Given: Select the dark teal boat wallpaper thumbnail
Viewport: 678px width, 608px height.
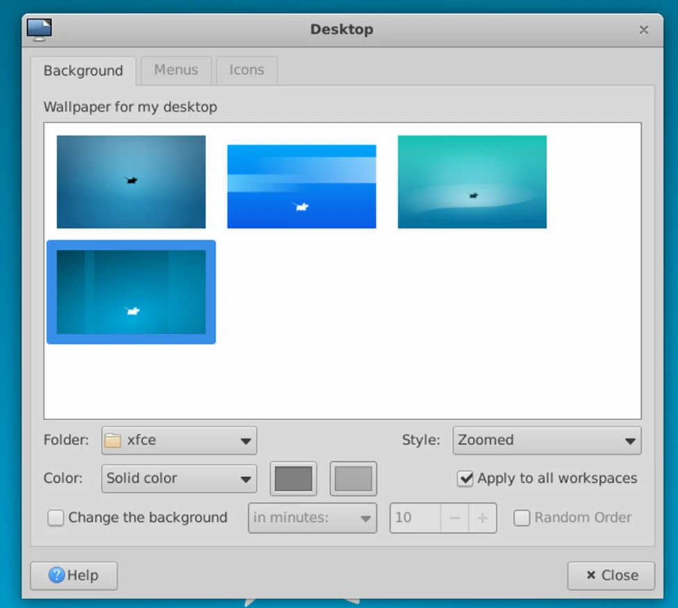Looking at the screenshot, I should (131, 181).
